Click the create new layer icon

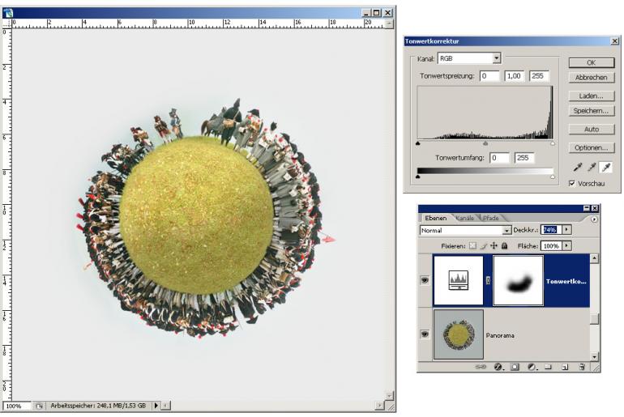pyautogui.click(x=565, y=367)
